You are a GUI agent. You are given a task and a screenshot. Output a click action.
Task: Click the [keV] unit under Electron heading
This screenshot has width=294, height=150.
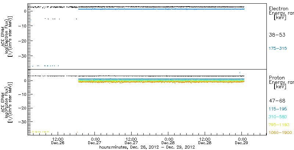point(280,18)
